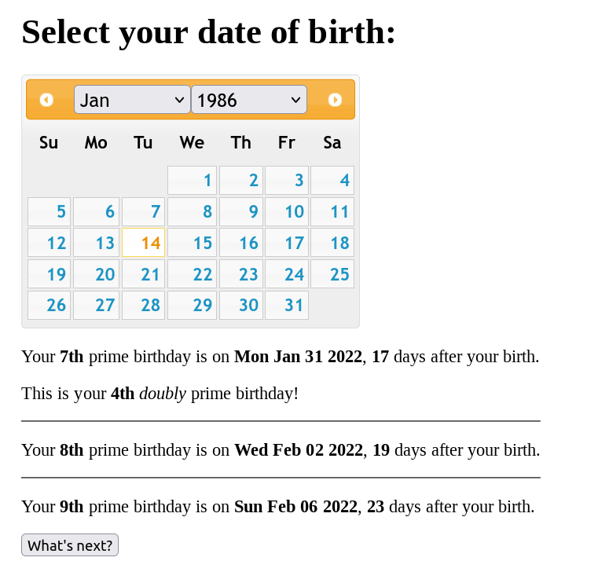Select date 22 in the calendar
598x572 pixels.
pyautogui.click(x=192, y=274)
